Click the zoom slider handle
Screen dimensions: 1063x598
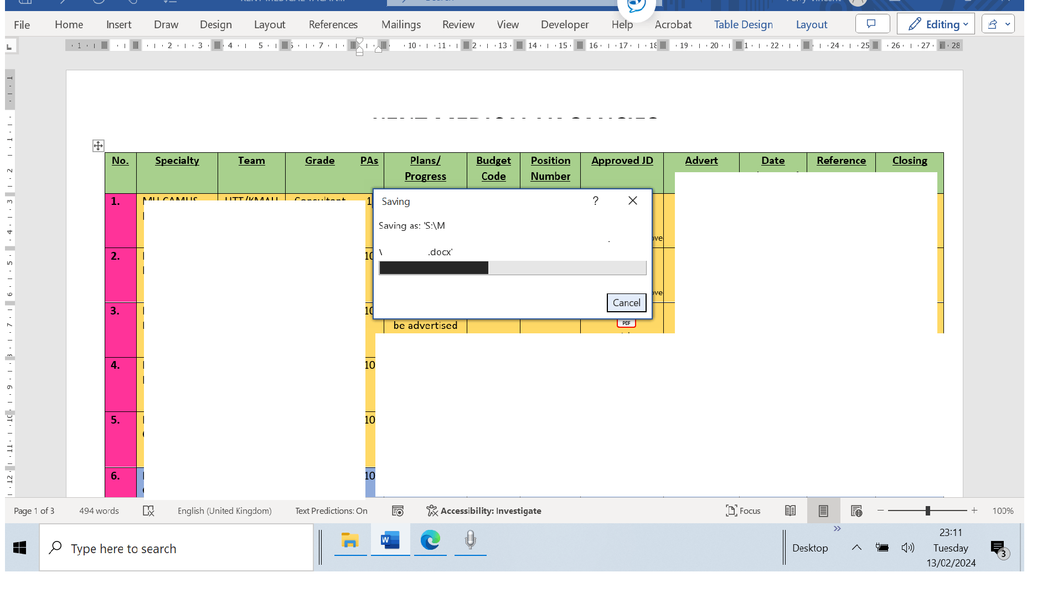(x=927, y=511)
